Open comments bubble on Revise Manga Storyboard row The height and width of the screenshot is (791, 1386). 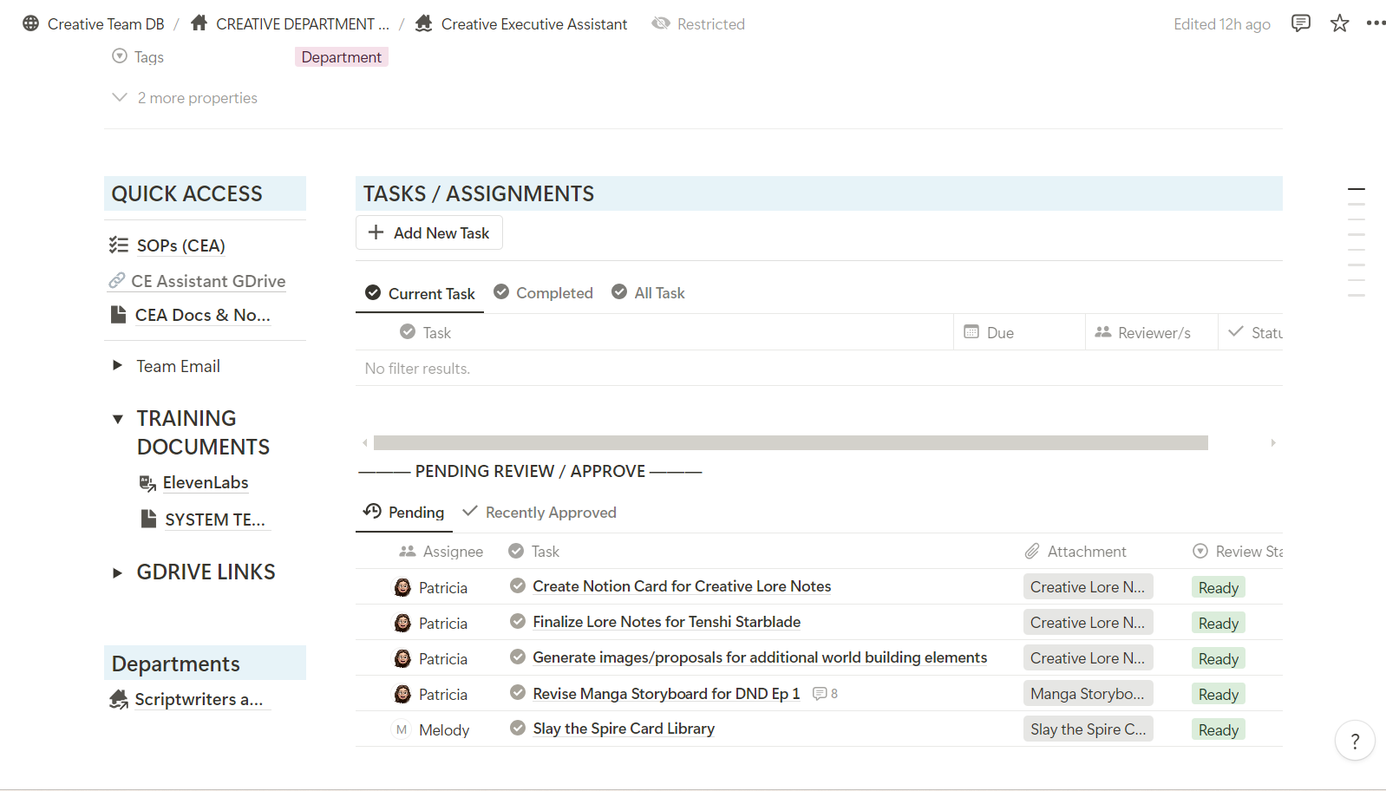click(825, 694)
